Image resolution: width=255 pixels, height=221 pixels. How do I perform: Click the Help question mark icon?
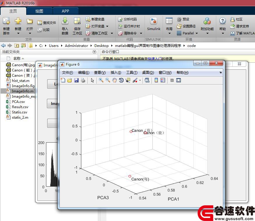point(222,21)
